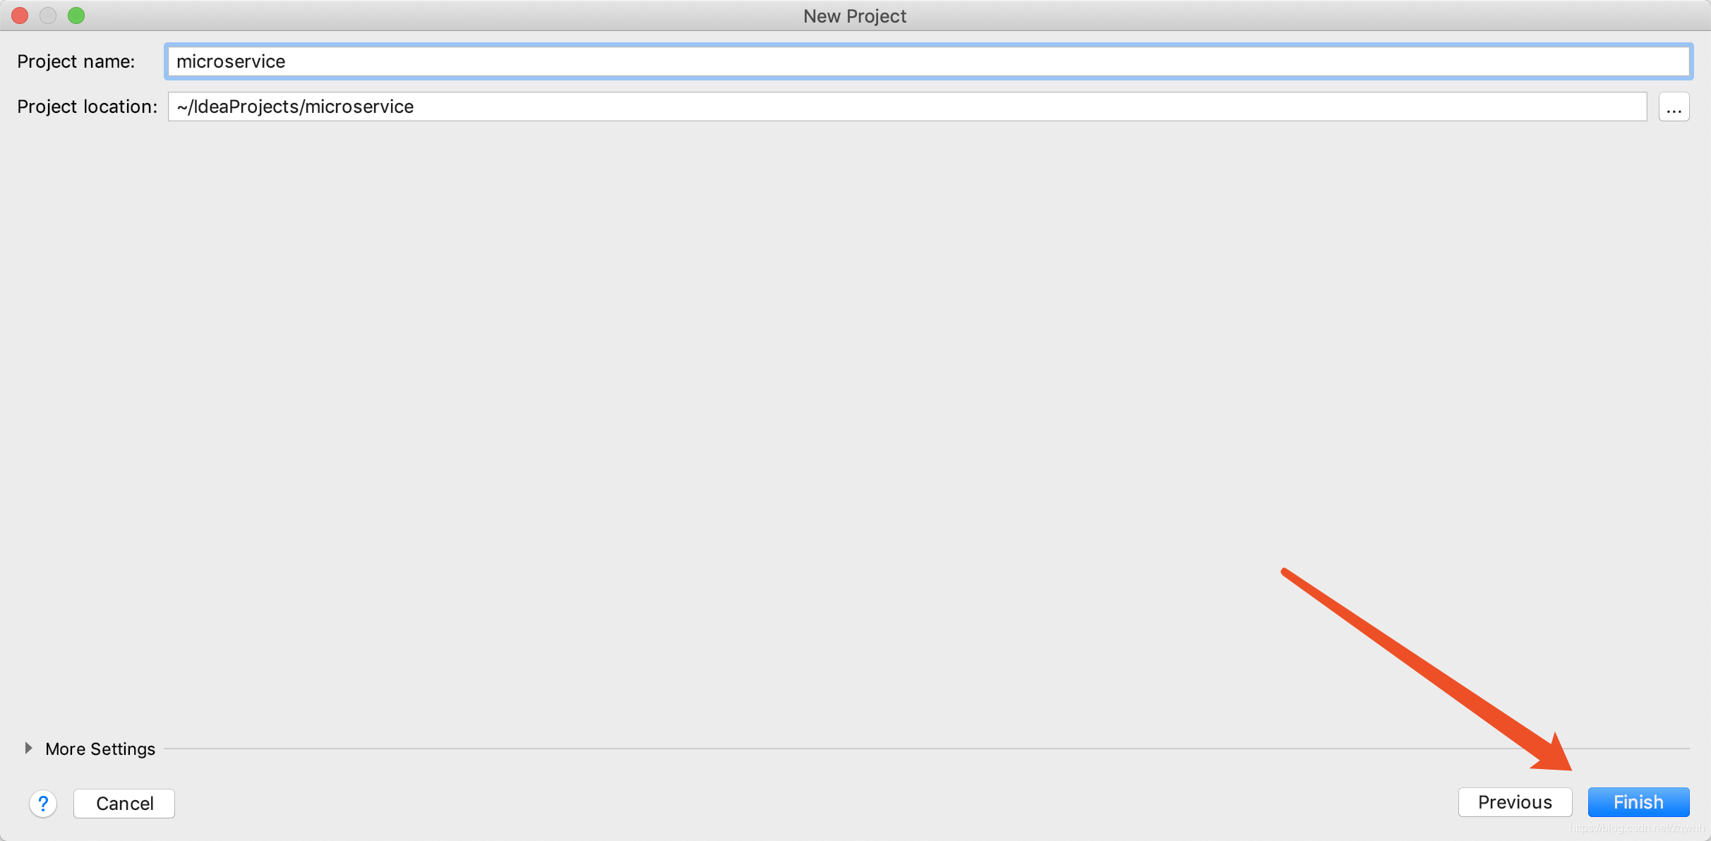Click the More Settings label text
The height and width of the screenshot is (841, 1711).
100,749
